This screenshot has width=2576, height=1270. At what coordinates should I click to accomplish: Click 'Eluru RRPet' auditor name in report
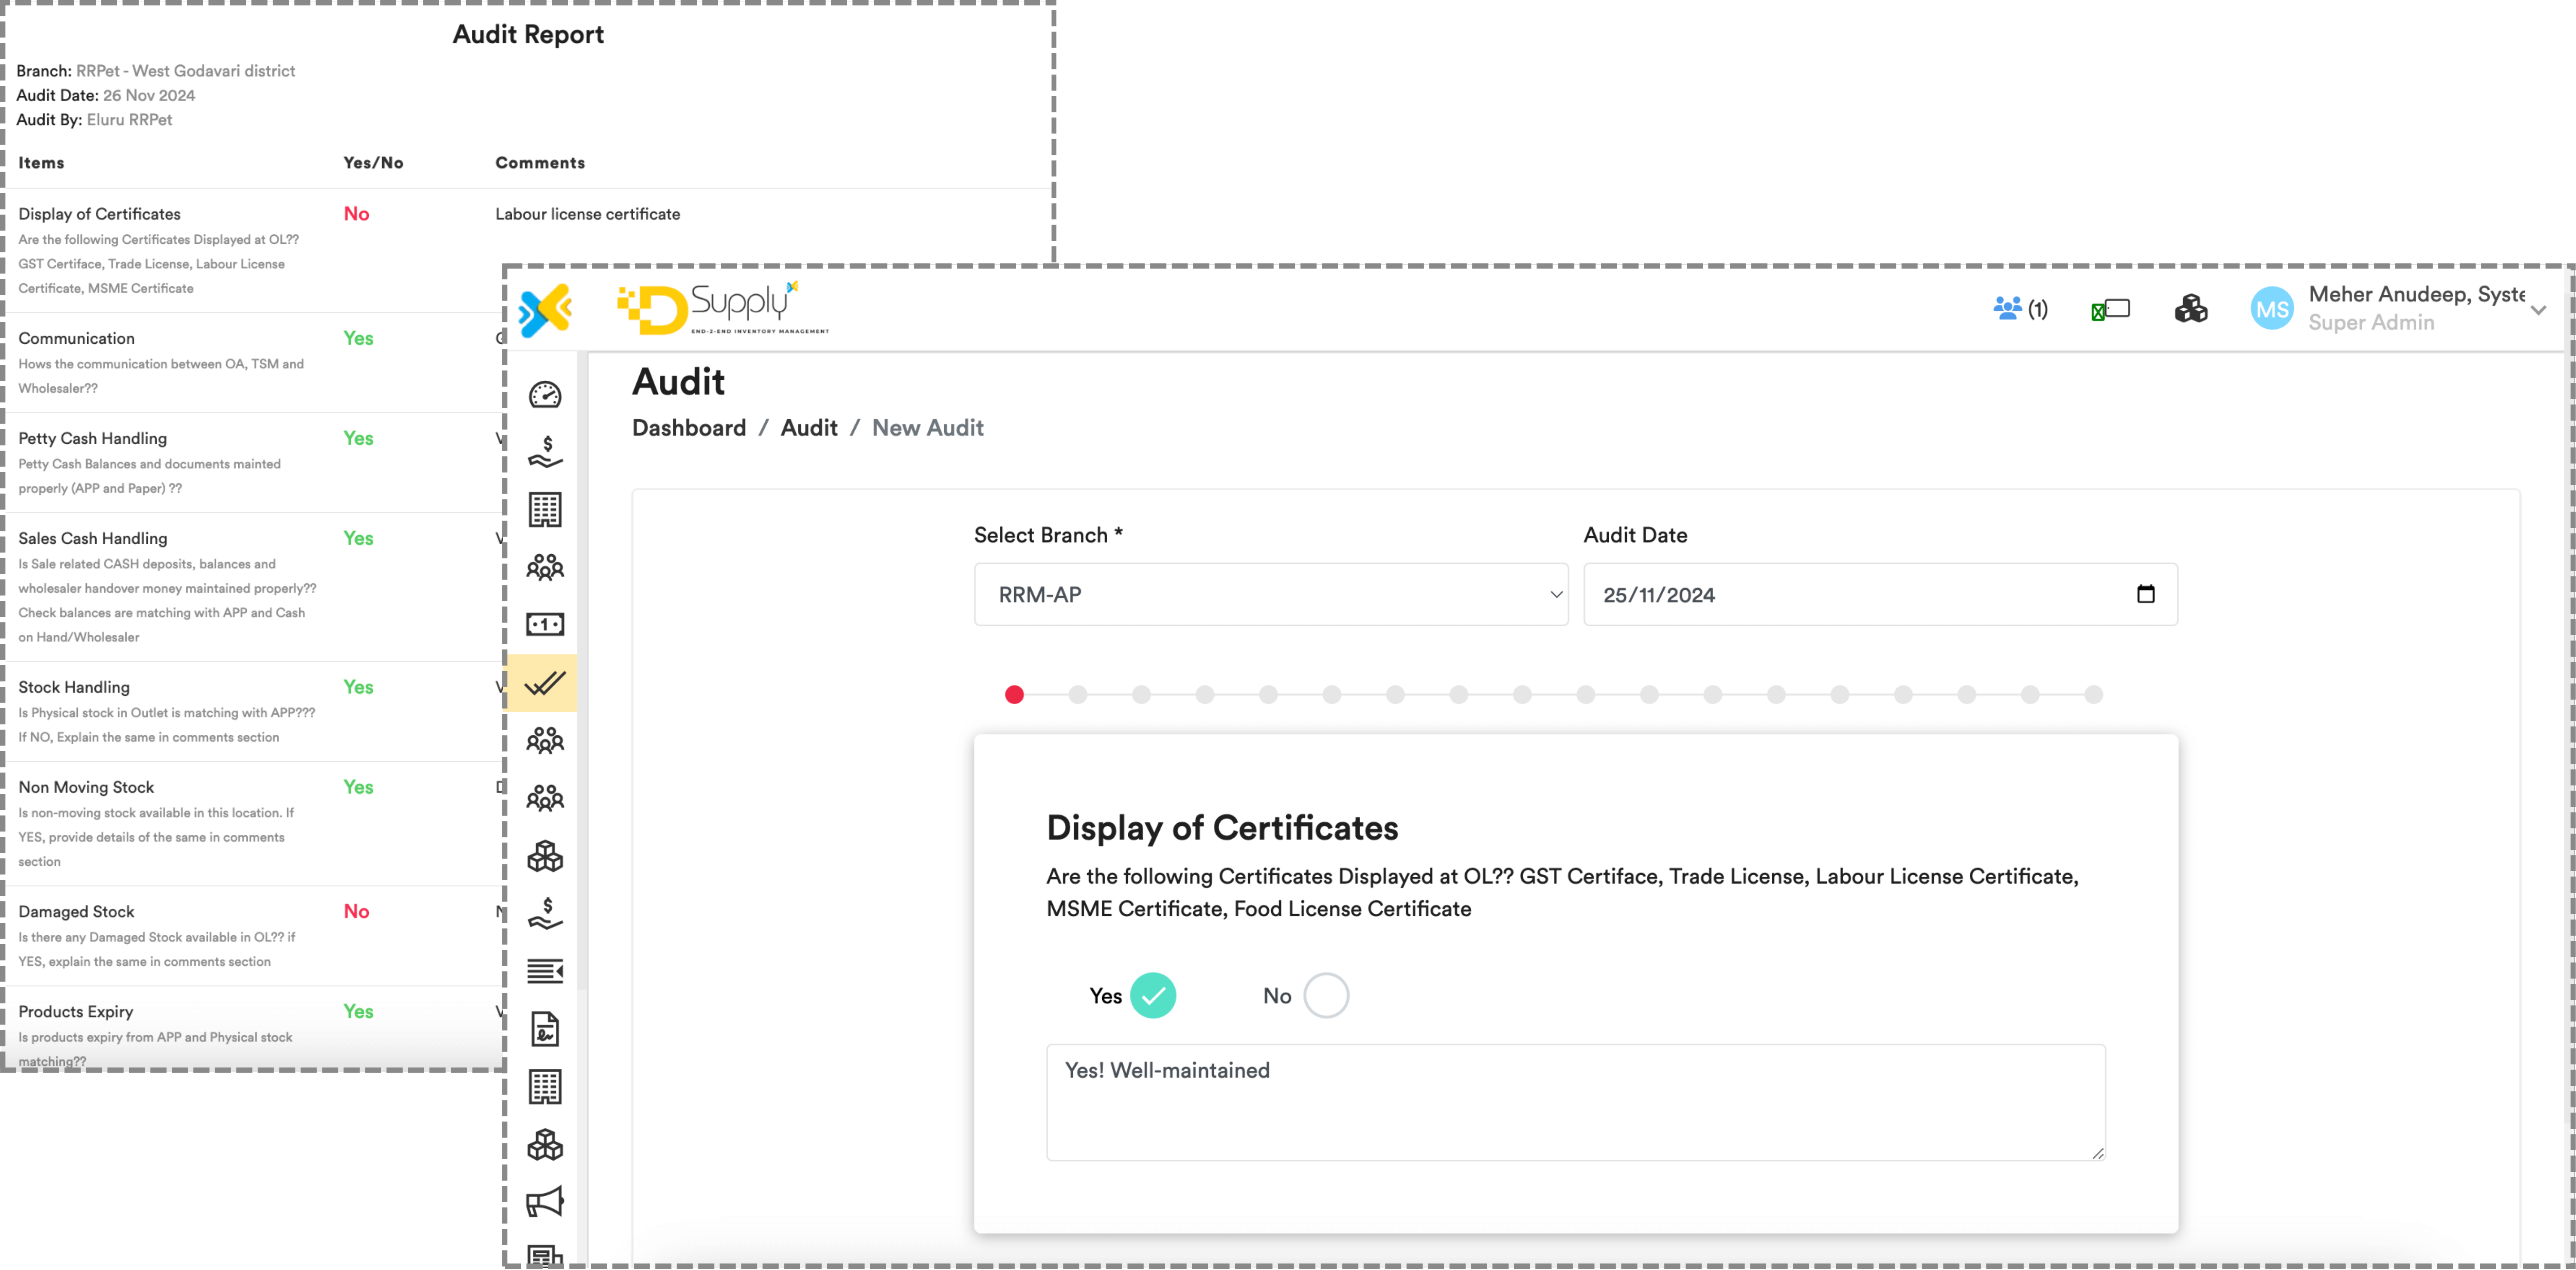point(129,120)
